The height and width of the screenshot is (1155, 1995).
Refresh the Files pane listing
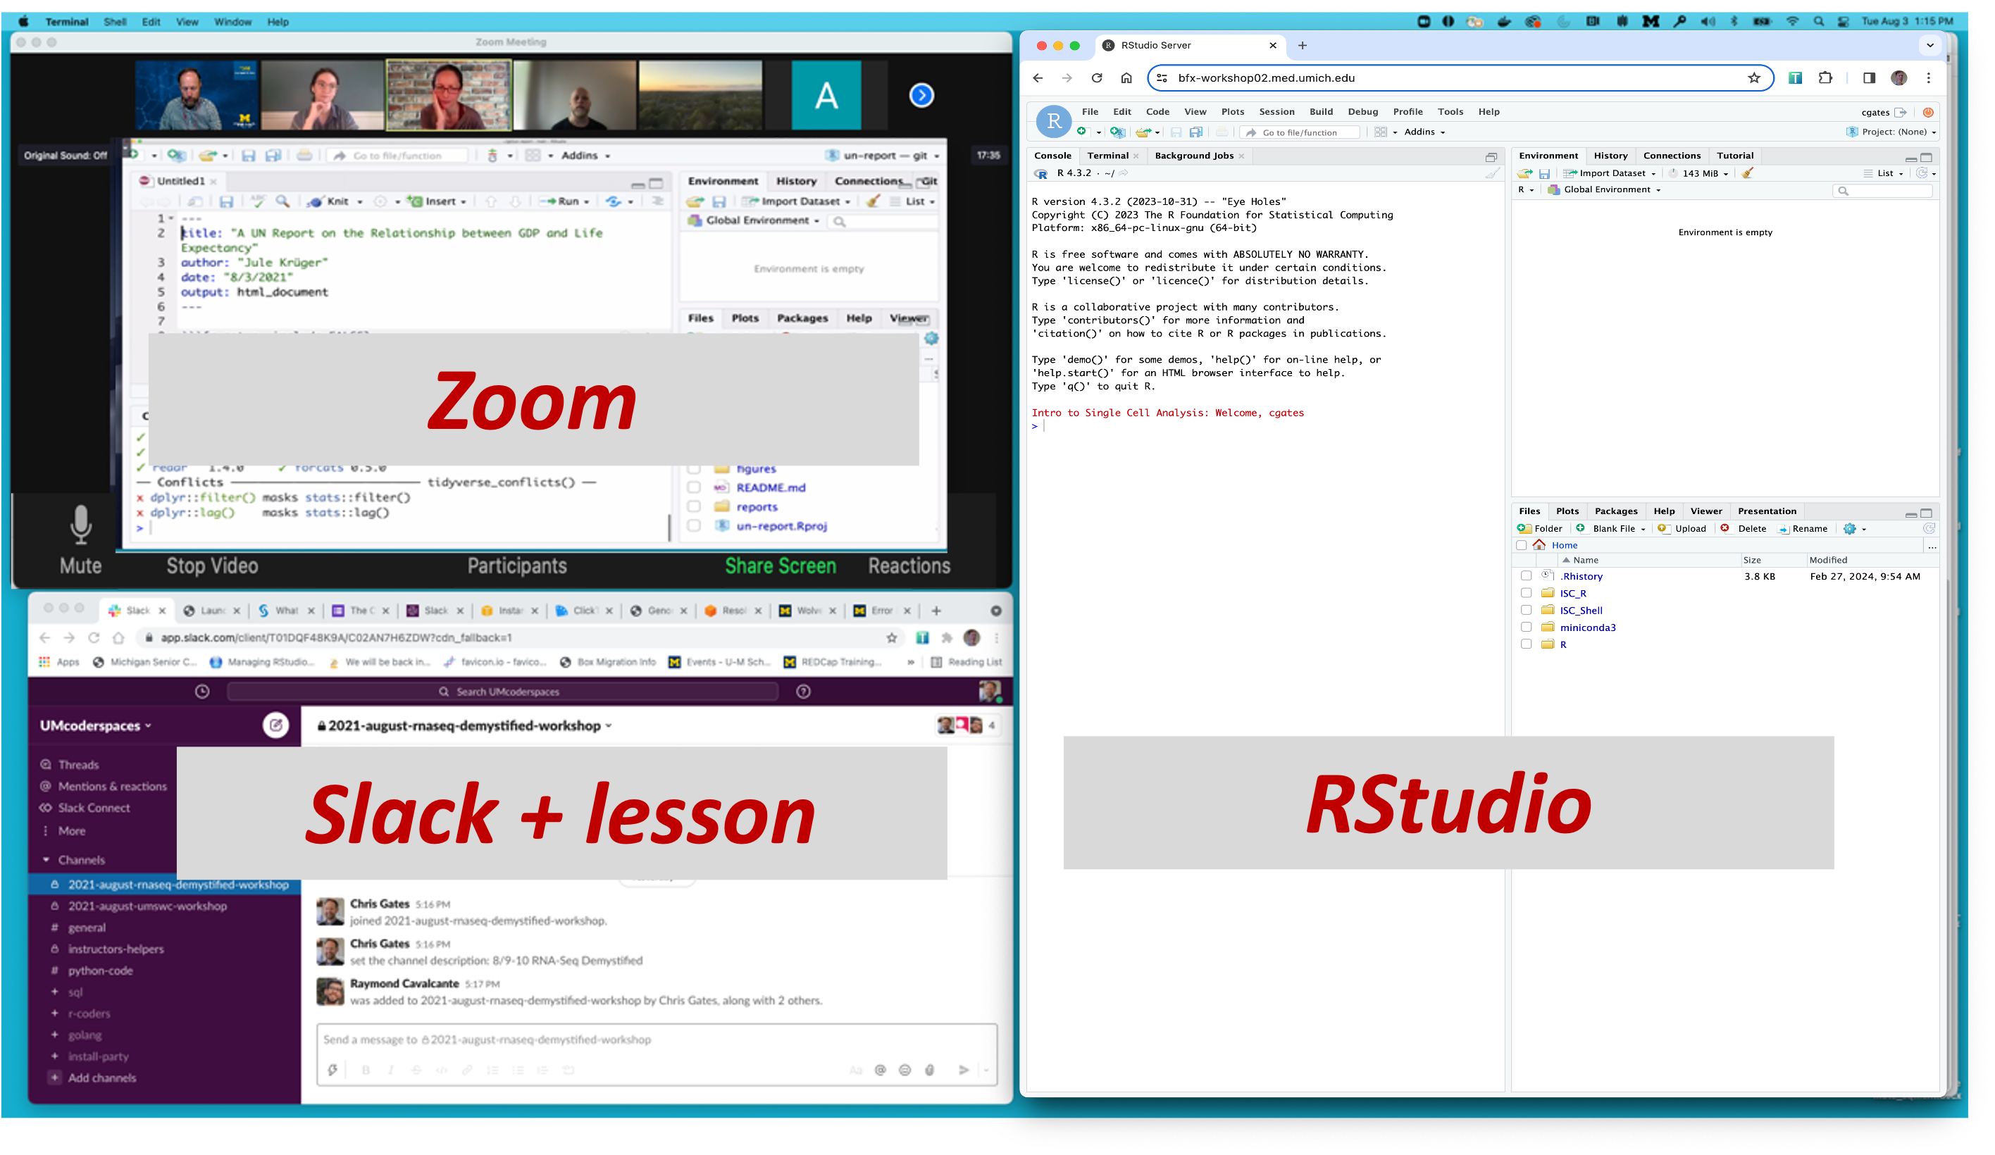(1929, 528)
